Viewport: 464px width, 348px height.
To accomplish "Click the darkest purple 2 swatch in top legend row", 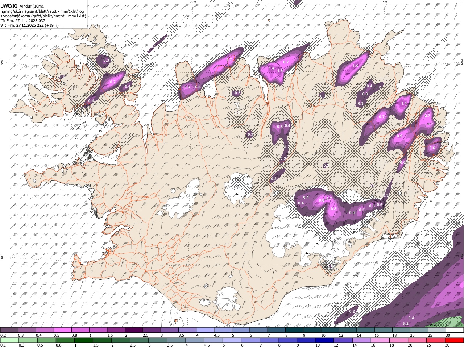I will 134,330.
